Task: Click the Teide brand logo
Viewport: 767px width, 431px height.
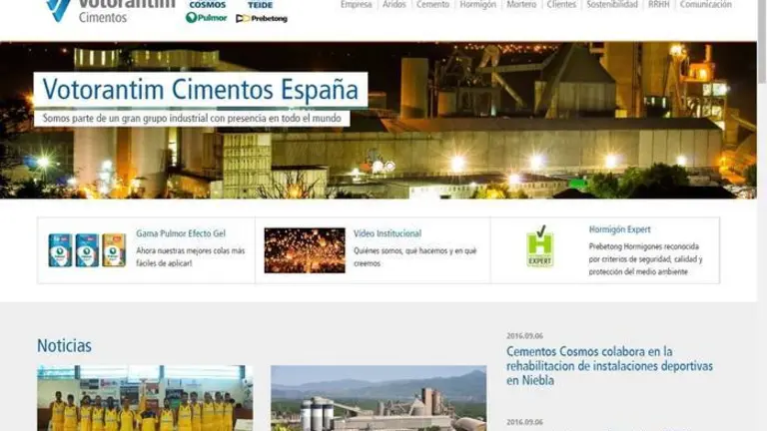Action: 260,5
